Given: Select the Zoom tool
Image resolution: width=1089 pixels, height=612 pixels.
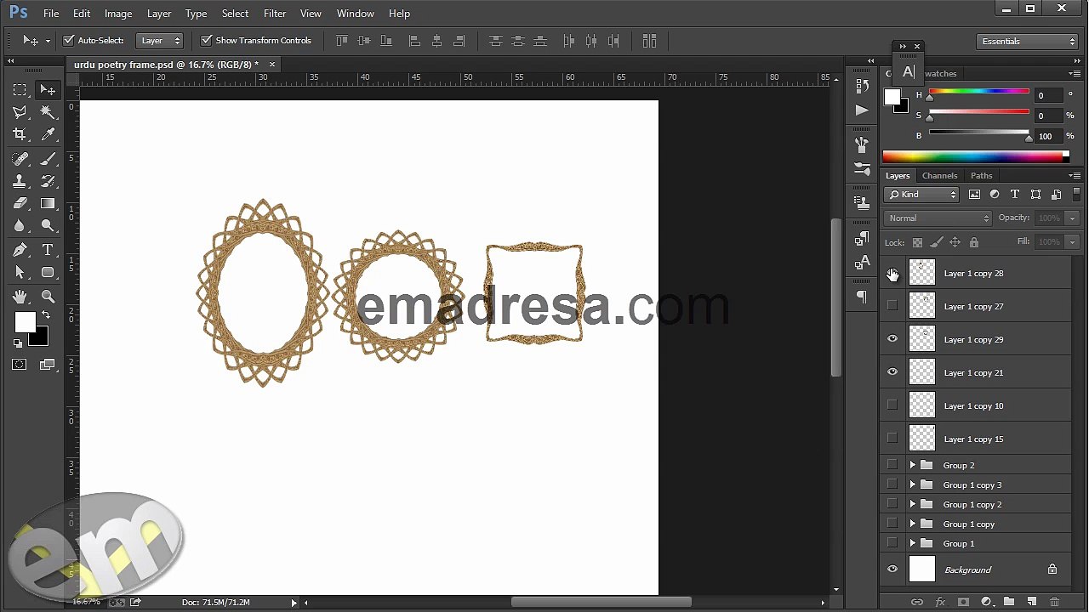Looking at the screenshot, I should click(48, 297).
